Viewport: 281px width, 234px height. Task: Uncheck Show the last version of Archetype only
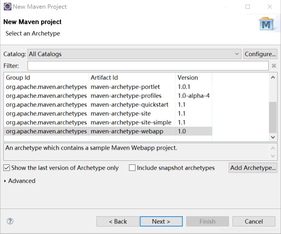(x=7, y=168)
